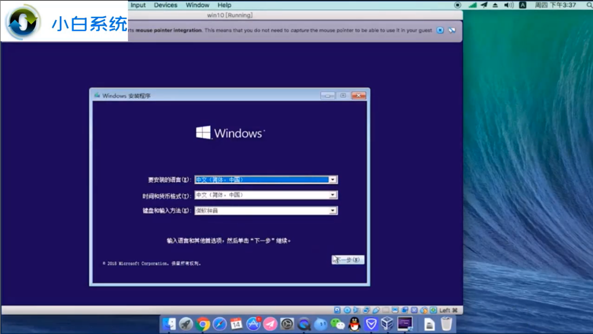Click the volume icon in menu bar

(x=508, y=5)
